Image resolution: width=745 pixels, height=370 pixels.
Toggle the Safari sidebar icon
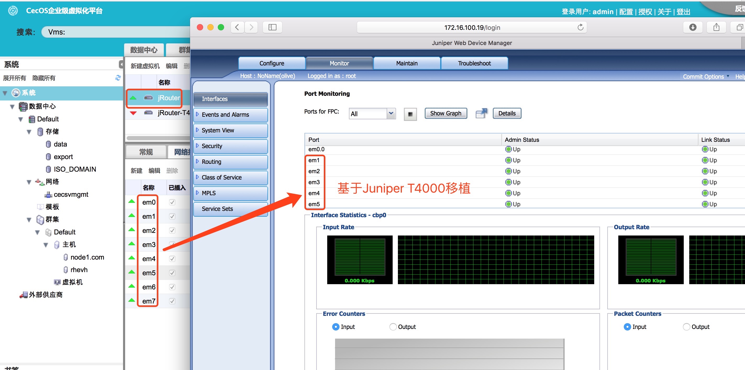pos(273,27)
